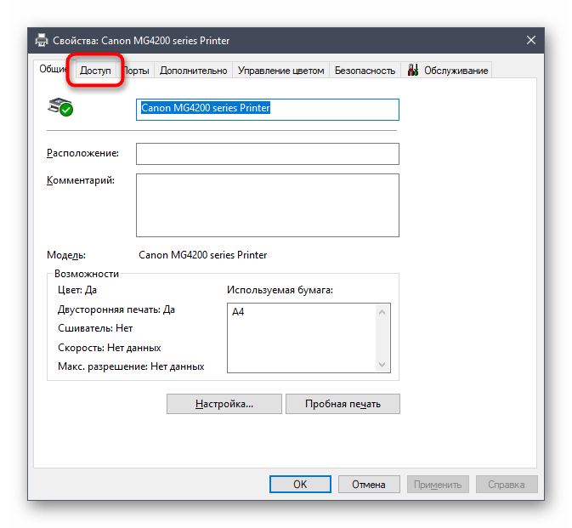This screenshot has height=528, width=572.
Task: Click the Отмена button
Action: click(x=369, y=485)
